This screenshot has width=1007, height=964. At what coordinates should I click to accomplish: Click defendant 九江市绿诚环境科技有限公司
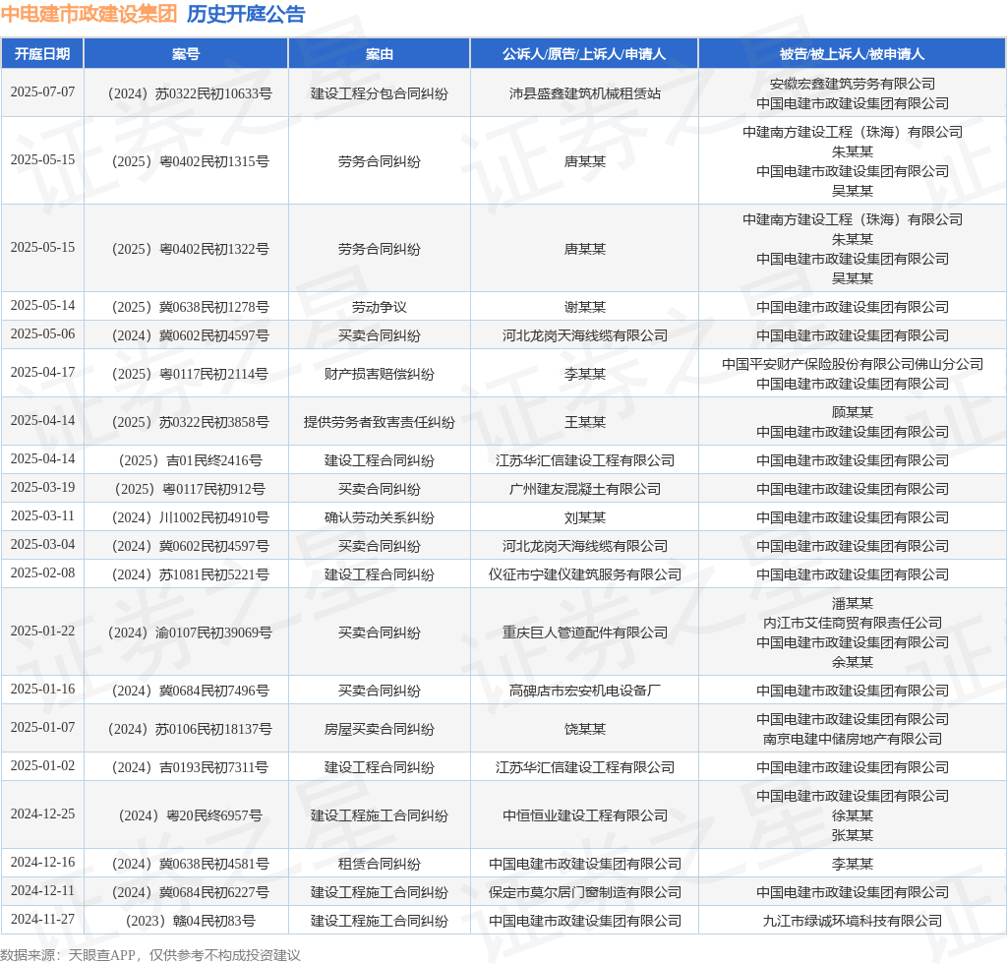point(853,921)
